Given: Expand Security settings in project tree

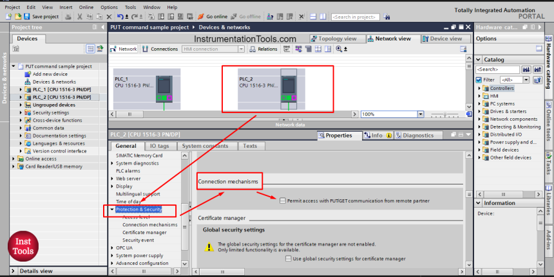Looking at the screenshot, I should (21, 112).
